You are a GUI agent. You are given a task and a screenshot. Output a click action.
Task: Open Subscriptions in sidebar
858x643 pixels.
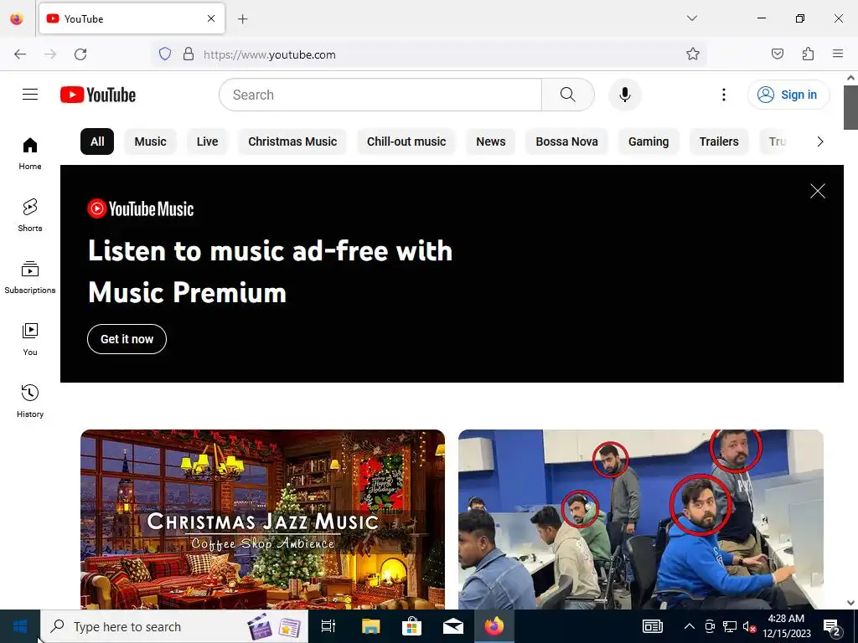tap(30, 278)
